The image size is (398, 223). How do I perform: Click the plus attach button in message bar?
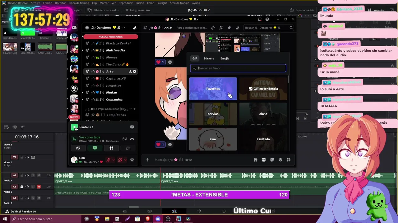click(147, 160)
